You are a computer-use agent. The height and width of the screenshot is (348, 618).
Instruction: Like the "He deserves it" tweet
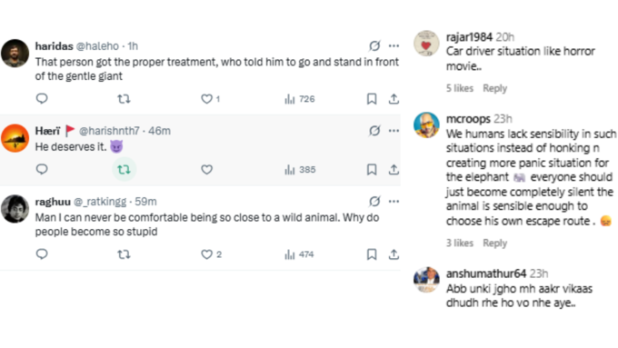pyautogui.click(x=206, y=170)
